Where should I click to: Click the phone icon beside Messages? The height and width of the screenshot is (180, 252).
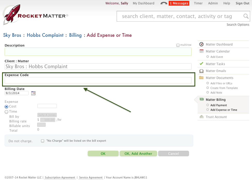(164, 3)
